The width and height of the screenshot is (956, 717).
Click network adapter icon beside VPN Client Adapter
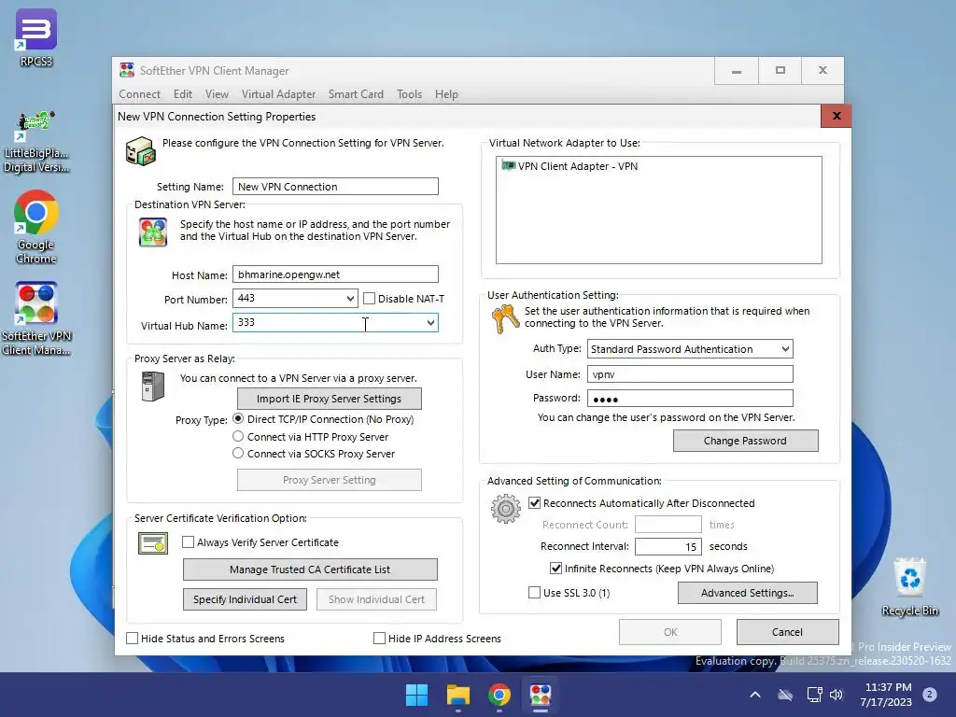[x=509, y=166]
